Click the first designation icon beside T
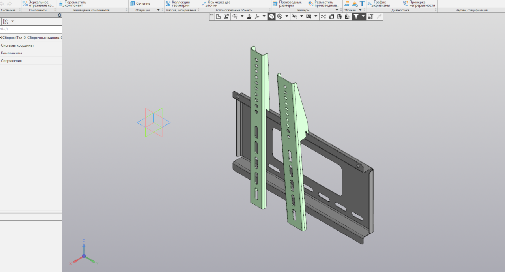This screenshot has height=272, width=505. [347, 4]
